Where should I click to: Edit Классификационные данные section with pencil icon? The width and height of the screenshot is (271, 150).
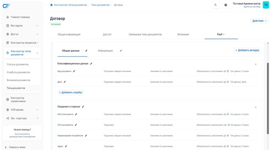click(x=91, y=64)
